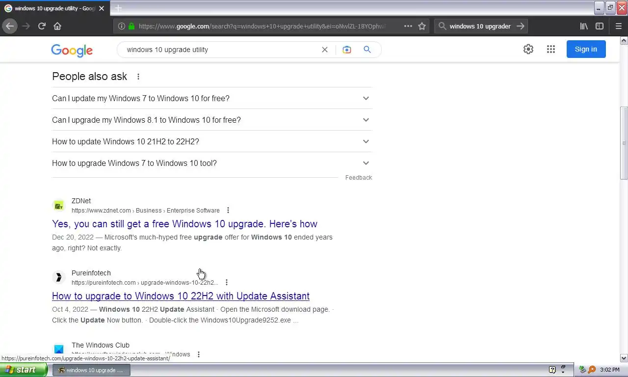Open the Windows Start menu
The width and height of the screenshot is (628, 377).
[24, 370]
